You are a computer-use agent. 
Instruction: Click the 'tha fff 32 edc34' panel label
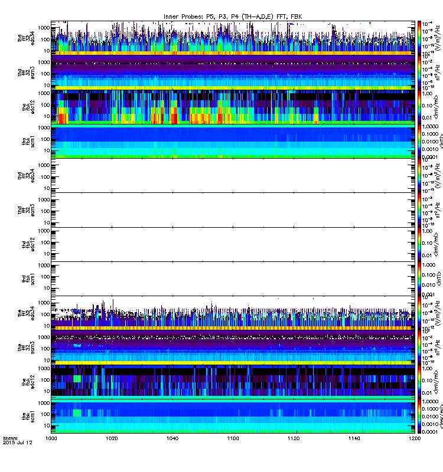pyautogui.click(x=26, y=38)
